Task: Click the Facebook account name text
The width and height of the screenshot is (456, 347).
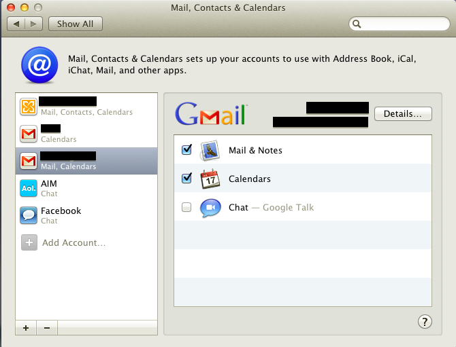Action: coord(61,211)
